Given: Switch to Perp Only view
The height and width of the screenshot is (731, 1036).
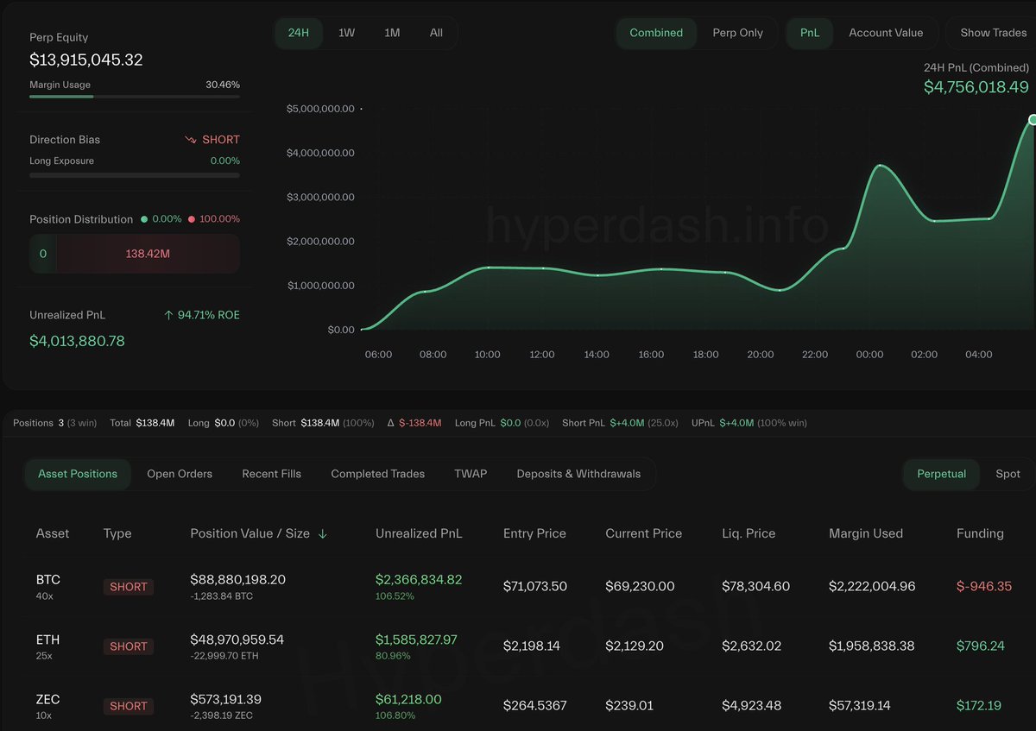Looking at the screenshot, I should (x=737, y=33).
